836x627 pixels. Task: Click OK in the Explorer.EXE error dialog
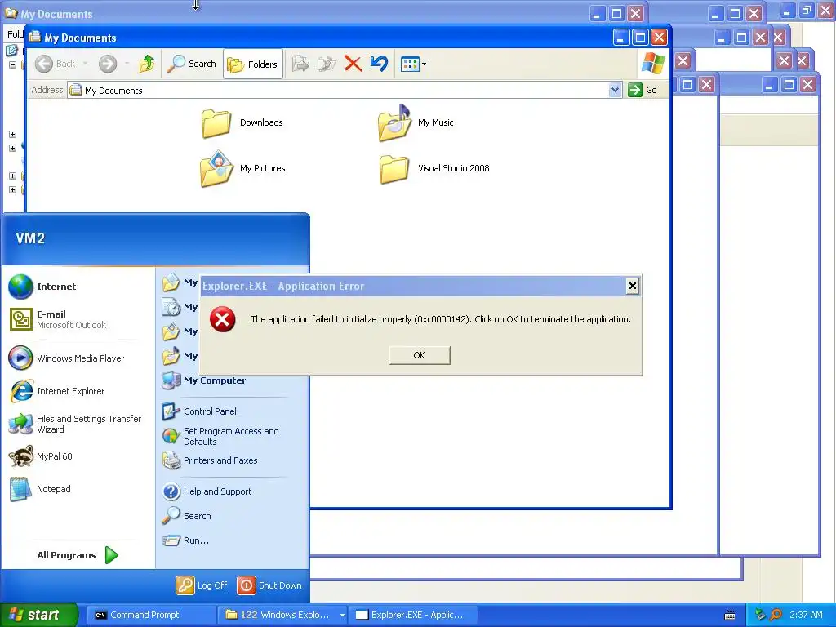tap(420, 355)
